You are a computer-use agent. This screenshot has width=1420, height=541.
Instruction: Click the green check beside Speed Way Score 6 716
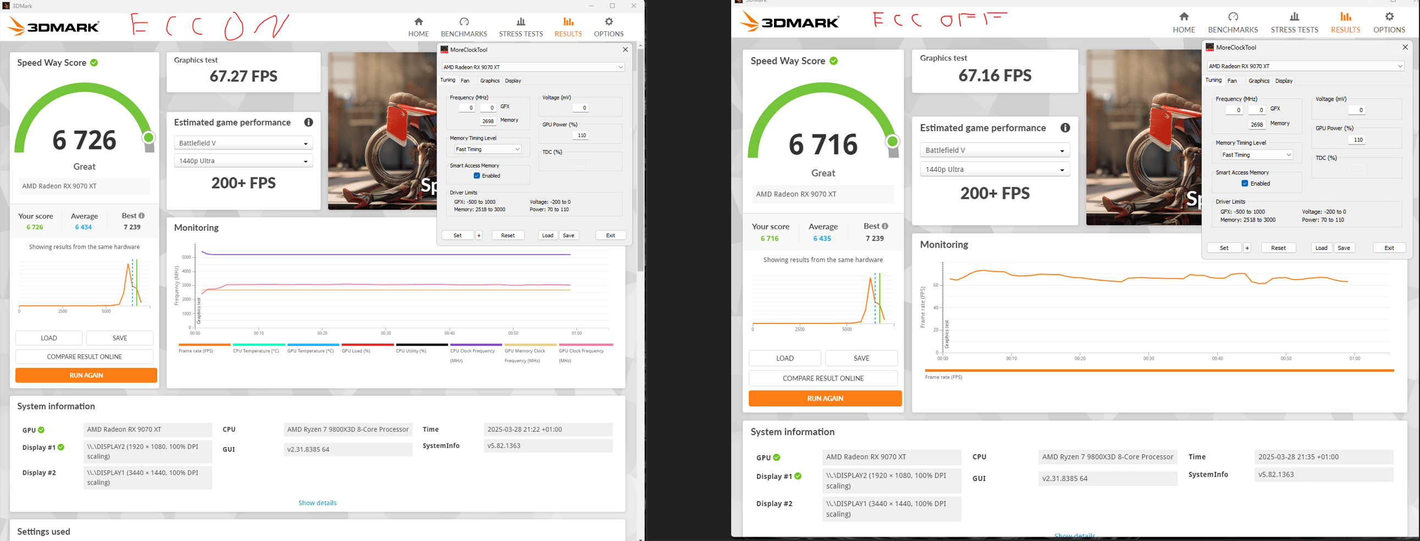click(833, 60)
